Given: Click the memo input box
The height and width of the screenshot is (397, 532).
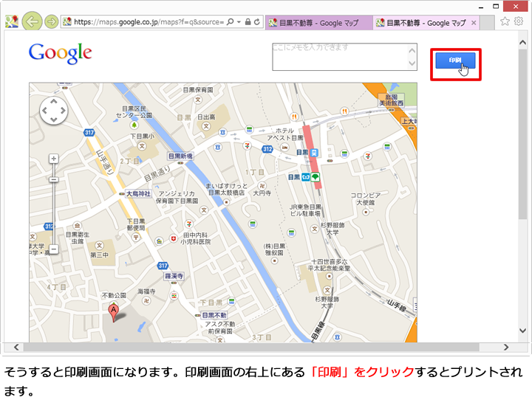Looking at the screenshot, I should pos(345,57).
